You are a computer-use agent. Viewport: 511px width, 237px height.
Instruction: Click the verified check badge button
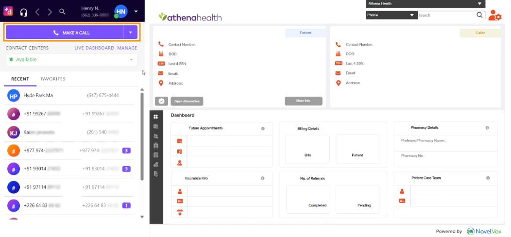point(161,102)
